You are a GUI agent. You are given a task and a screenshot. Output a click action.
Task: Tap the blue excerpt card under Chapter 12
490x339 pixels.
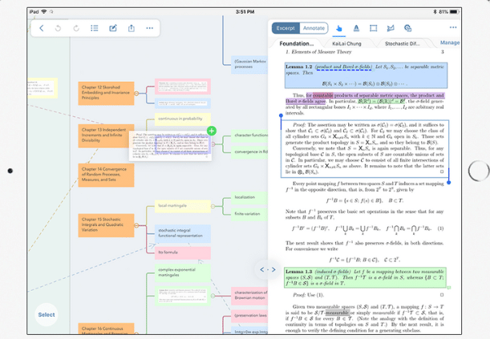(183, 103)
